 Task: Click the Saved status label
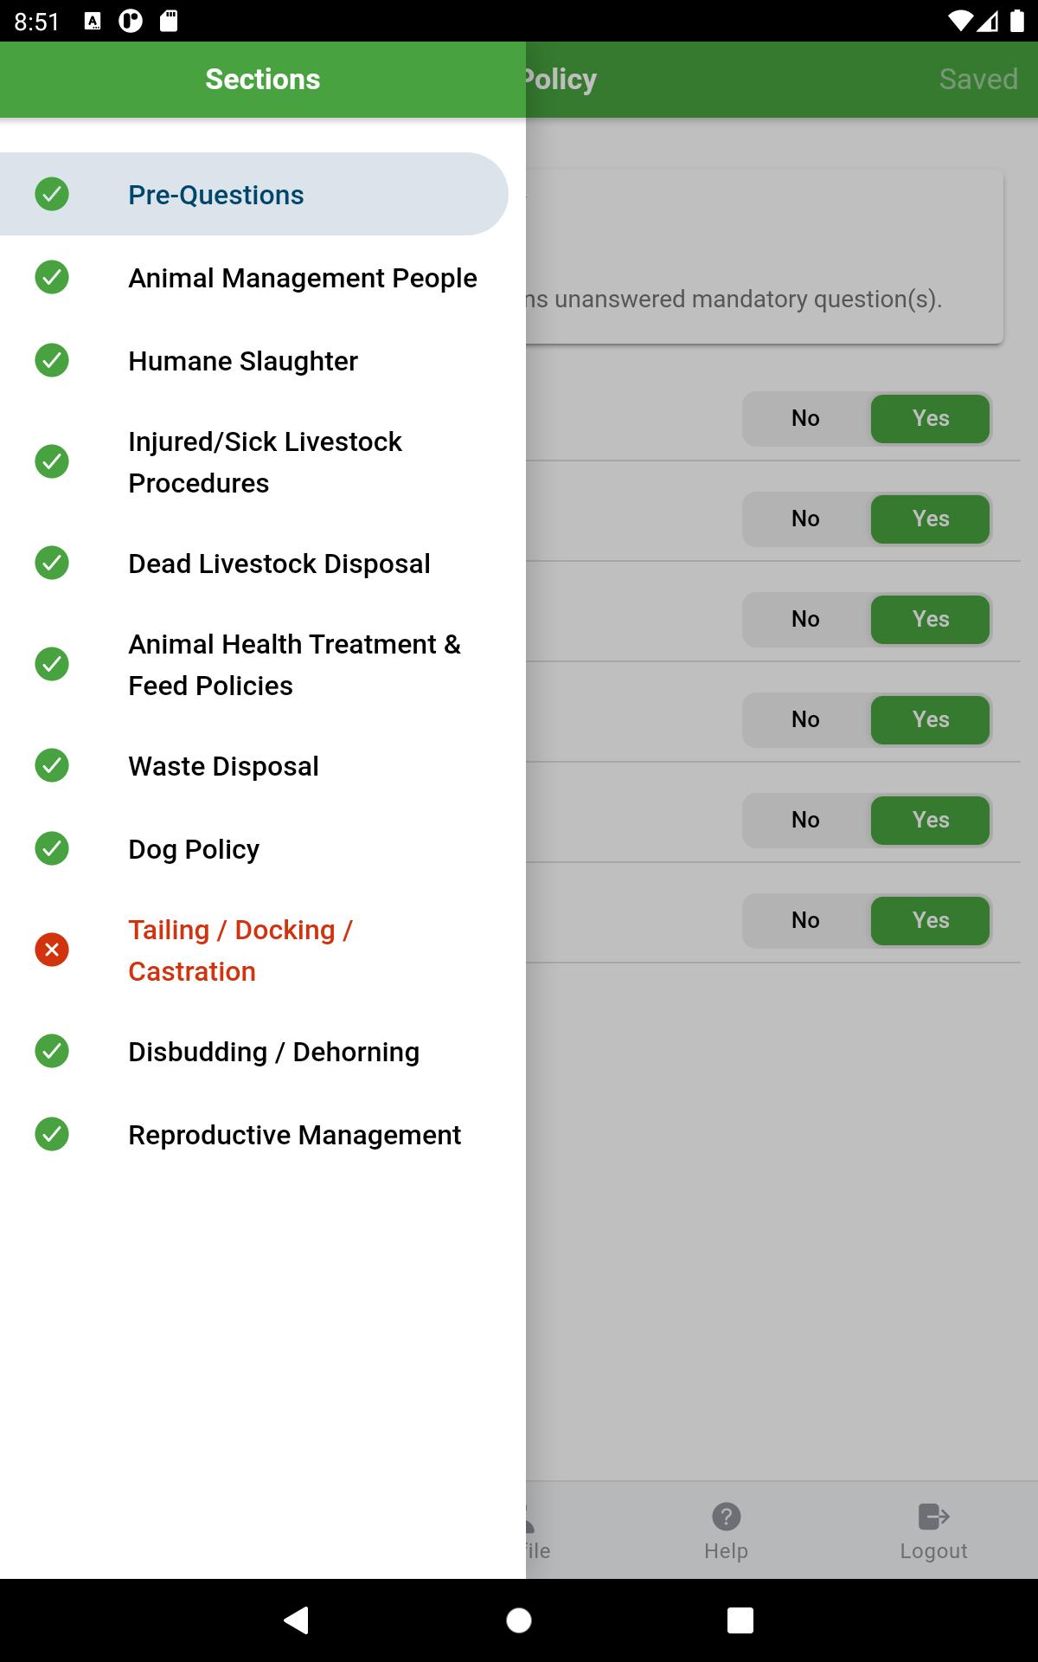[978, 80]
